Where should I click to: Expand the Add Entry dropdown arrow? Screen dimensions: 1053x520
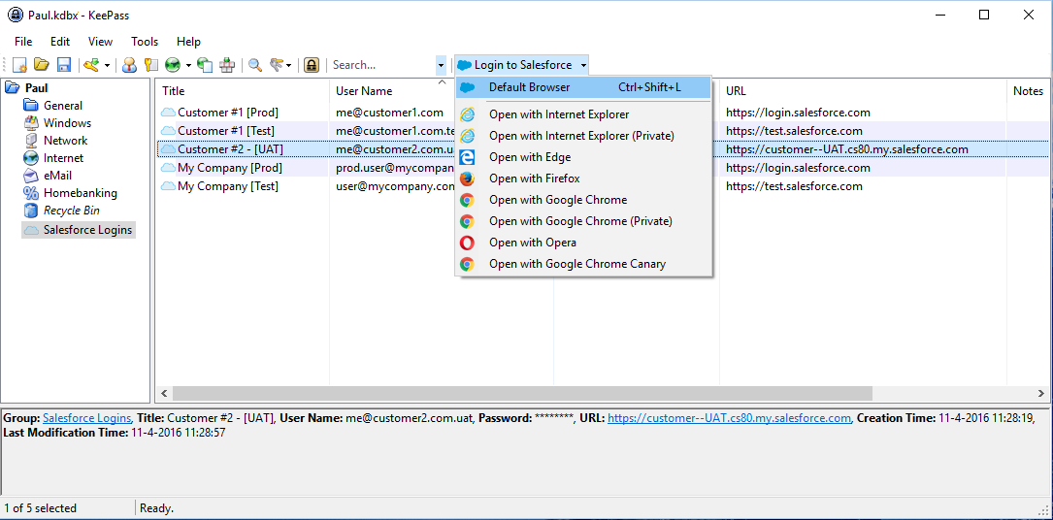click(107, 66)
